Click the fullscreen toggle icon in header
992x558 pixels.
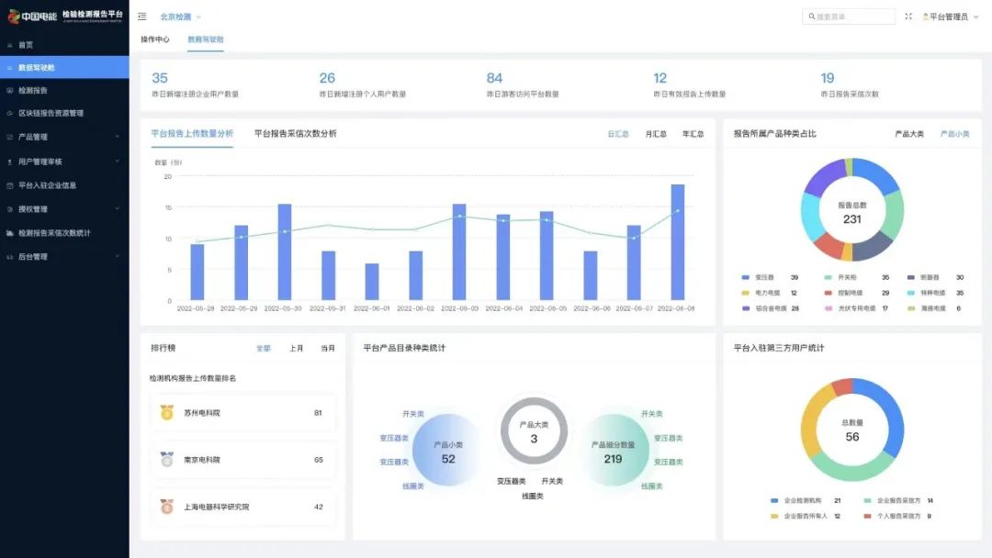pos(908,17)
